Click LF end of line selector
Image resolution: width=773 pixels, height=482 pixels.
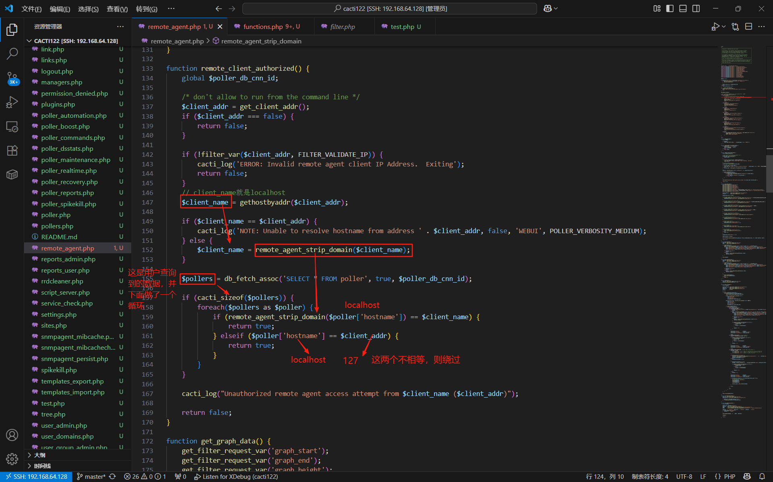703,476
